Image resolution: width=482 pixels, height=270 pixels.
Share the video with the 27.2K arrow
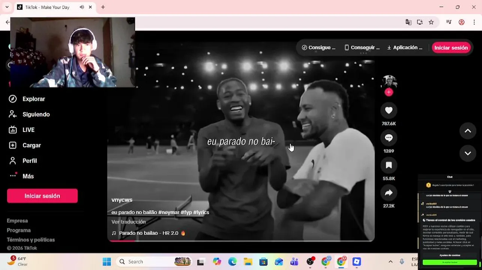pos(389,193)
